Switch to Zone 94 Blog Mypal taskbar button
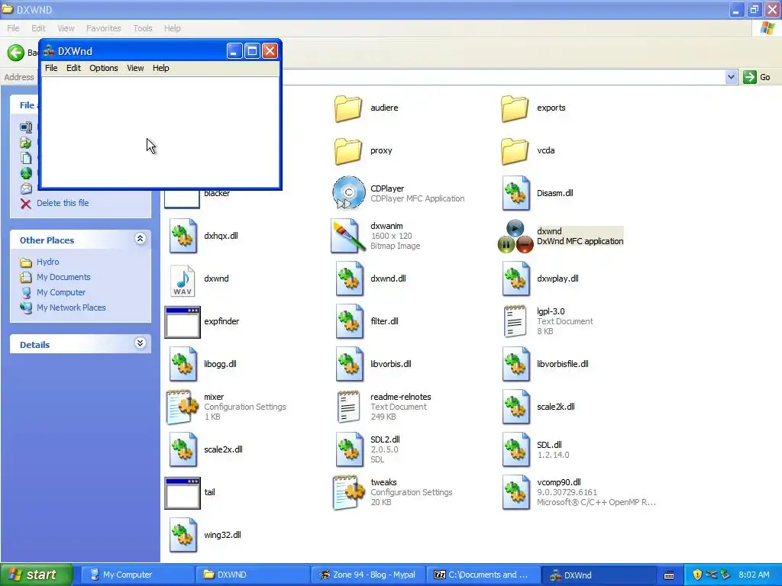The image size is (782, 586). 367,575
